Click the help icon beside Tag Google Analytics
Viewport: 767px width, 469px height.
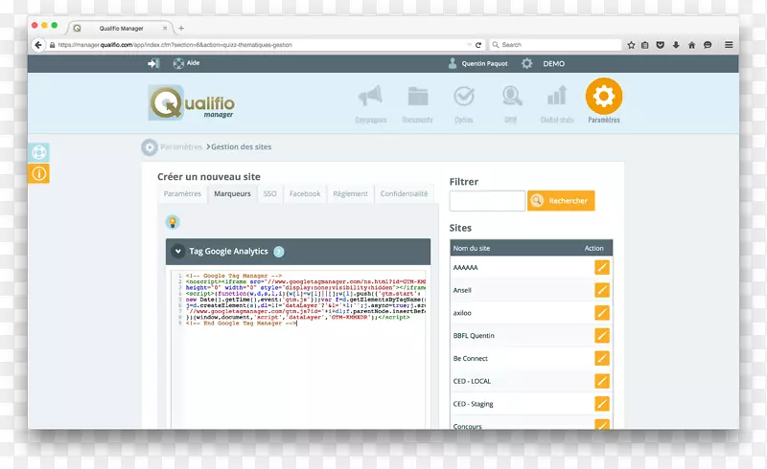279,252
